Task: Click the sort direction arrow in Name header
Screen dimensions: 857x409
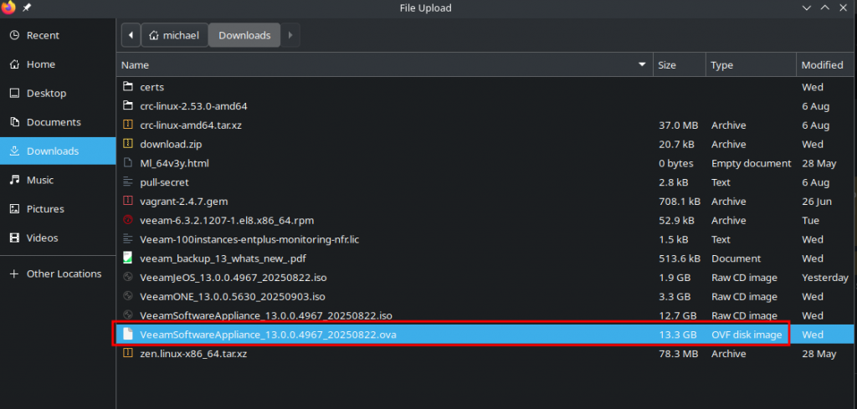Action: click(642, 65)
